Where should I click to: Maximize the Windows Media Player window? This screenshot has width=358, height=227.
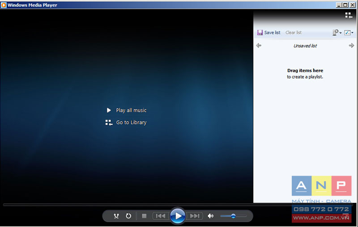click(345, 5)
